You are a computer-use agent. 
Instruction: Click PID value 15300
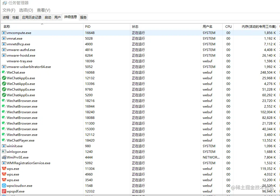coord(90,129)
